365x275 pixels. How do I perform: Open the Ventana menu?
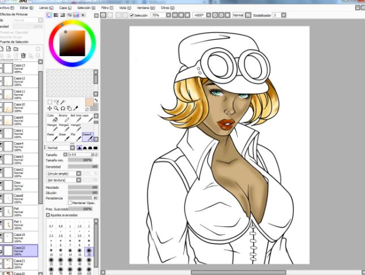pos(146,8)
